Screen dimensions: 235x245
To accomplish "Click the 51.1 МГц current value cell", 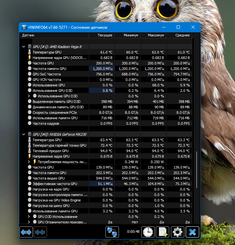I will click(x=102, y=184).
